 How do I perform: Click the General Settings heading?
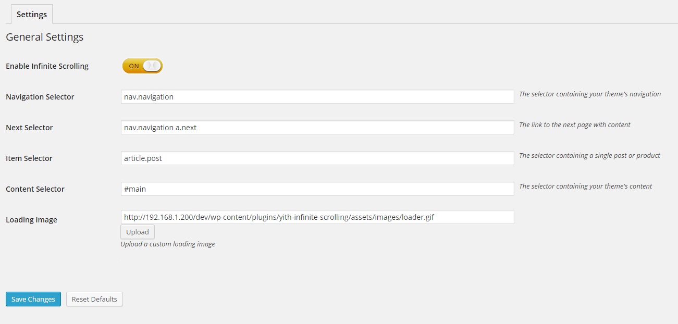(x=45, y=37)
